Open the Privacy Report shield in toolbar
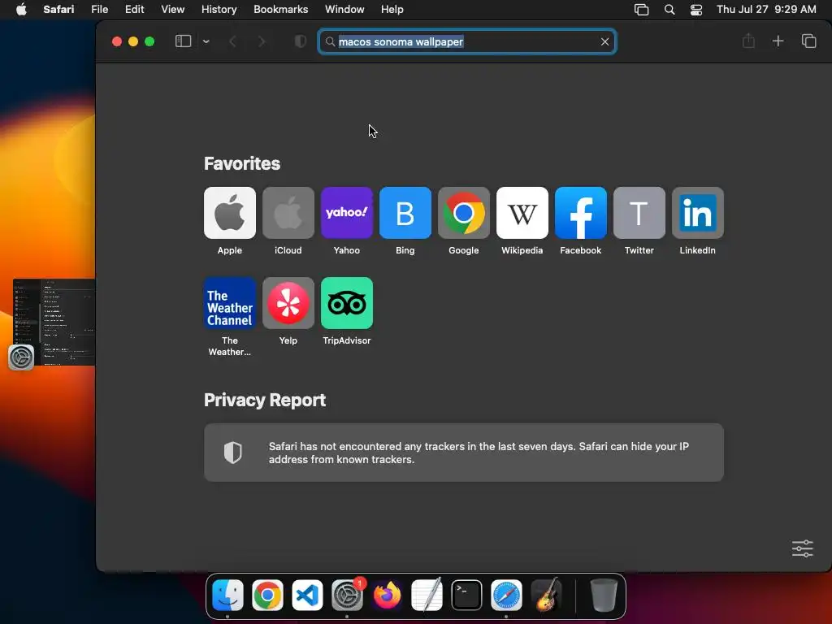Image resolution: width=832 pixels, height=624 pixels. 301,41
